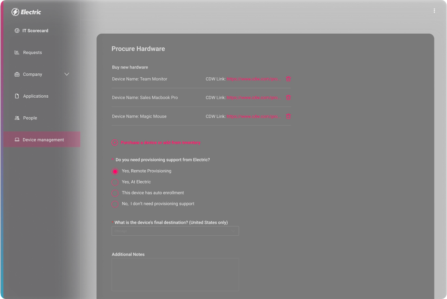Delete the Sales Macbook Pro device
The height and width of the screenshot is (299, 447).
point(288,97)
